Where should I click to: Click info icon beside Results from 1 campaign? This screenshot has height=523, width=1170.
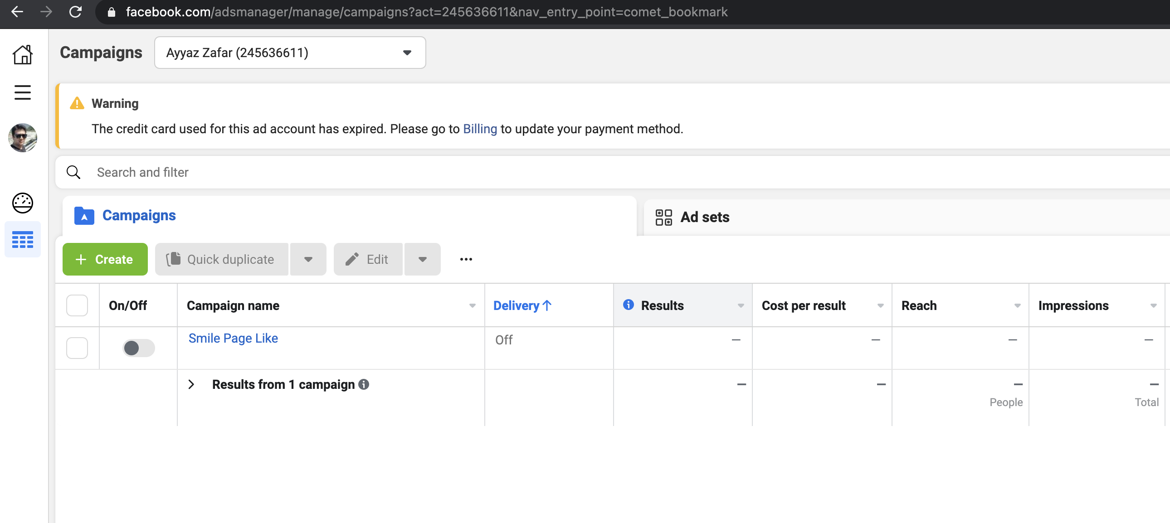point(363,384)
